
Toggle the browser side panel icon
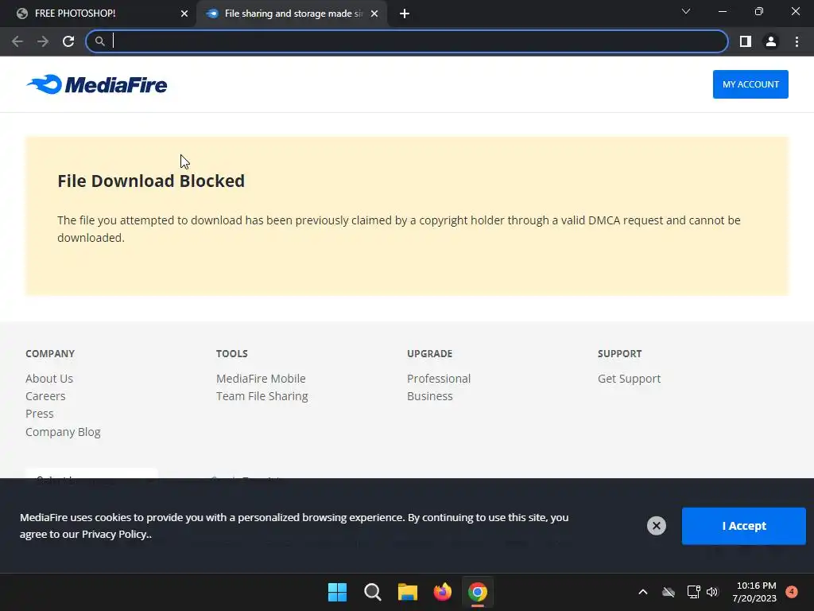click(746, 41)
